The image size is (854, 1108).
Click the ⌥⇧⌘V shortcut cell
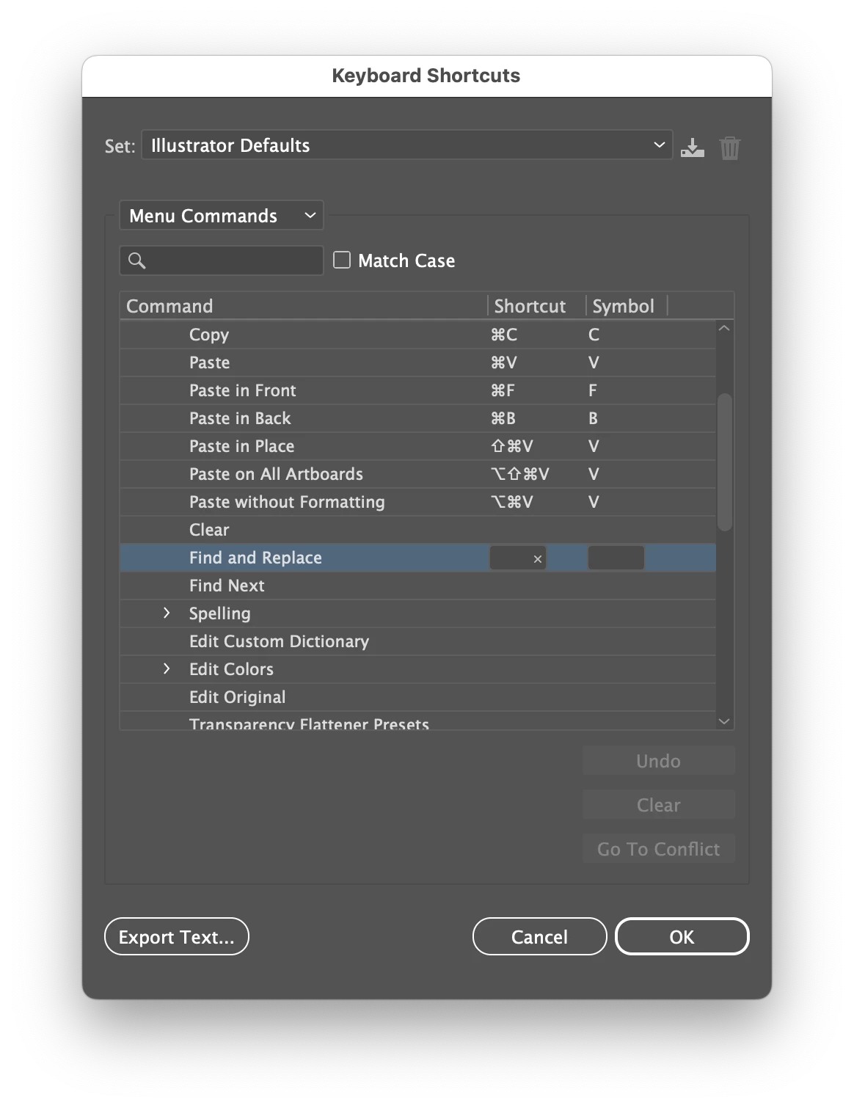519,474
